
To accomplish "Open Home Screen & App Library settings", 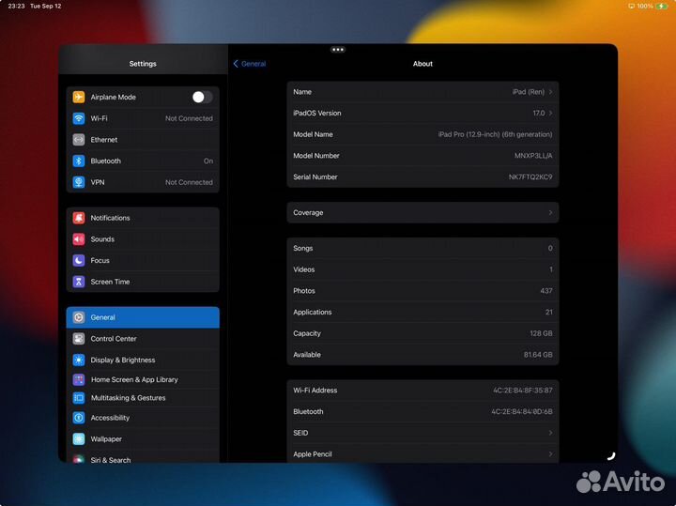I will pos(143,379).
